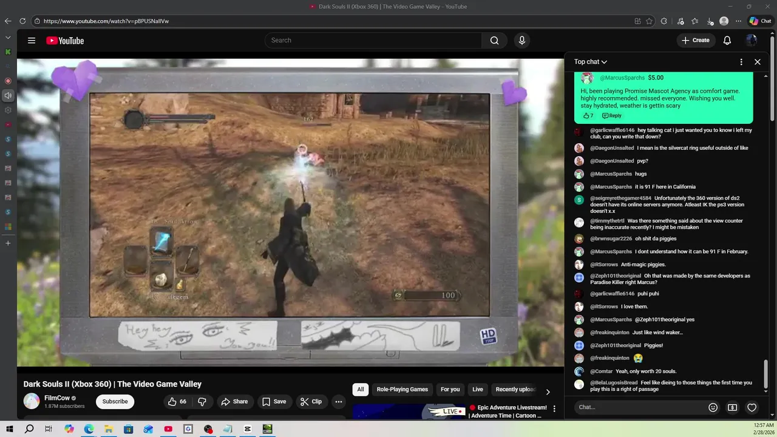Click @BelaLugosisBread username in chat
The height and width of the screenshot is (437, 777).
614,383
